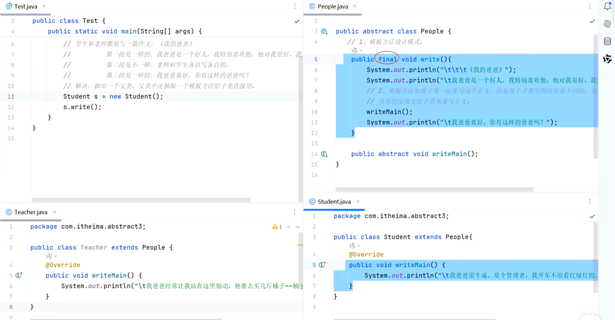This screenshot has width=615, height=320.
Task: Go to next highlighted problem in Teacher.java
Action: pos(298,227)
